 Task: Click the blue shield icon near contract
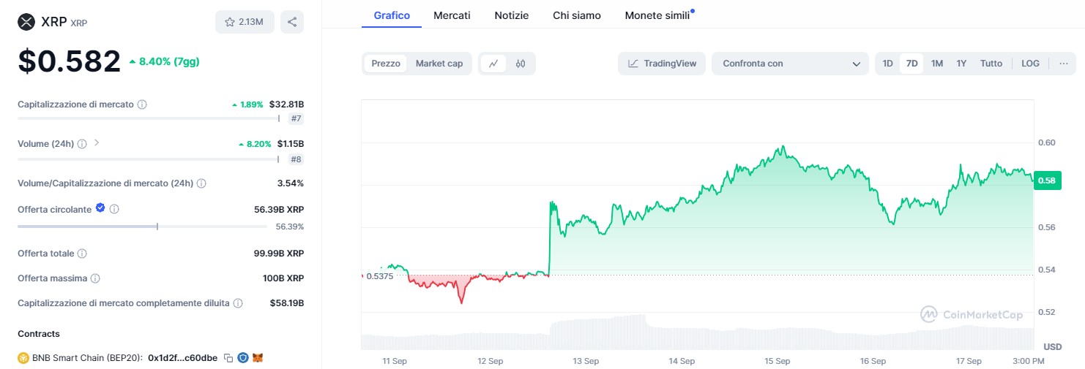coord(243,358)
